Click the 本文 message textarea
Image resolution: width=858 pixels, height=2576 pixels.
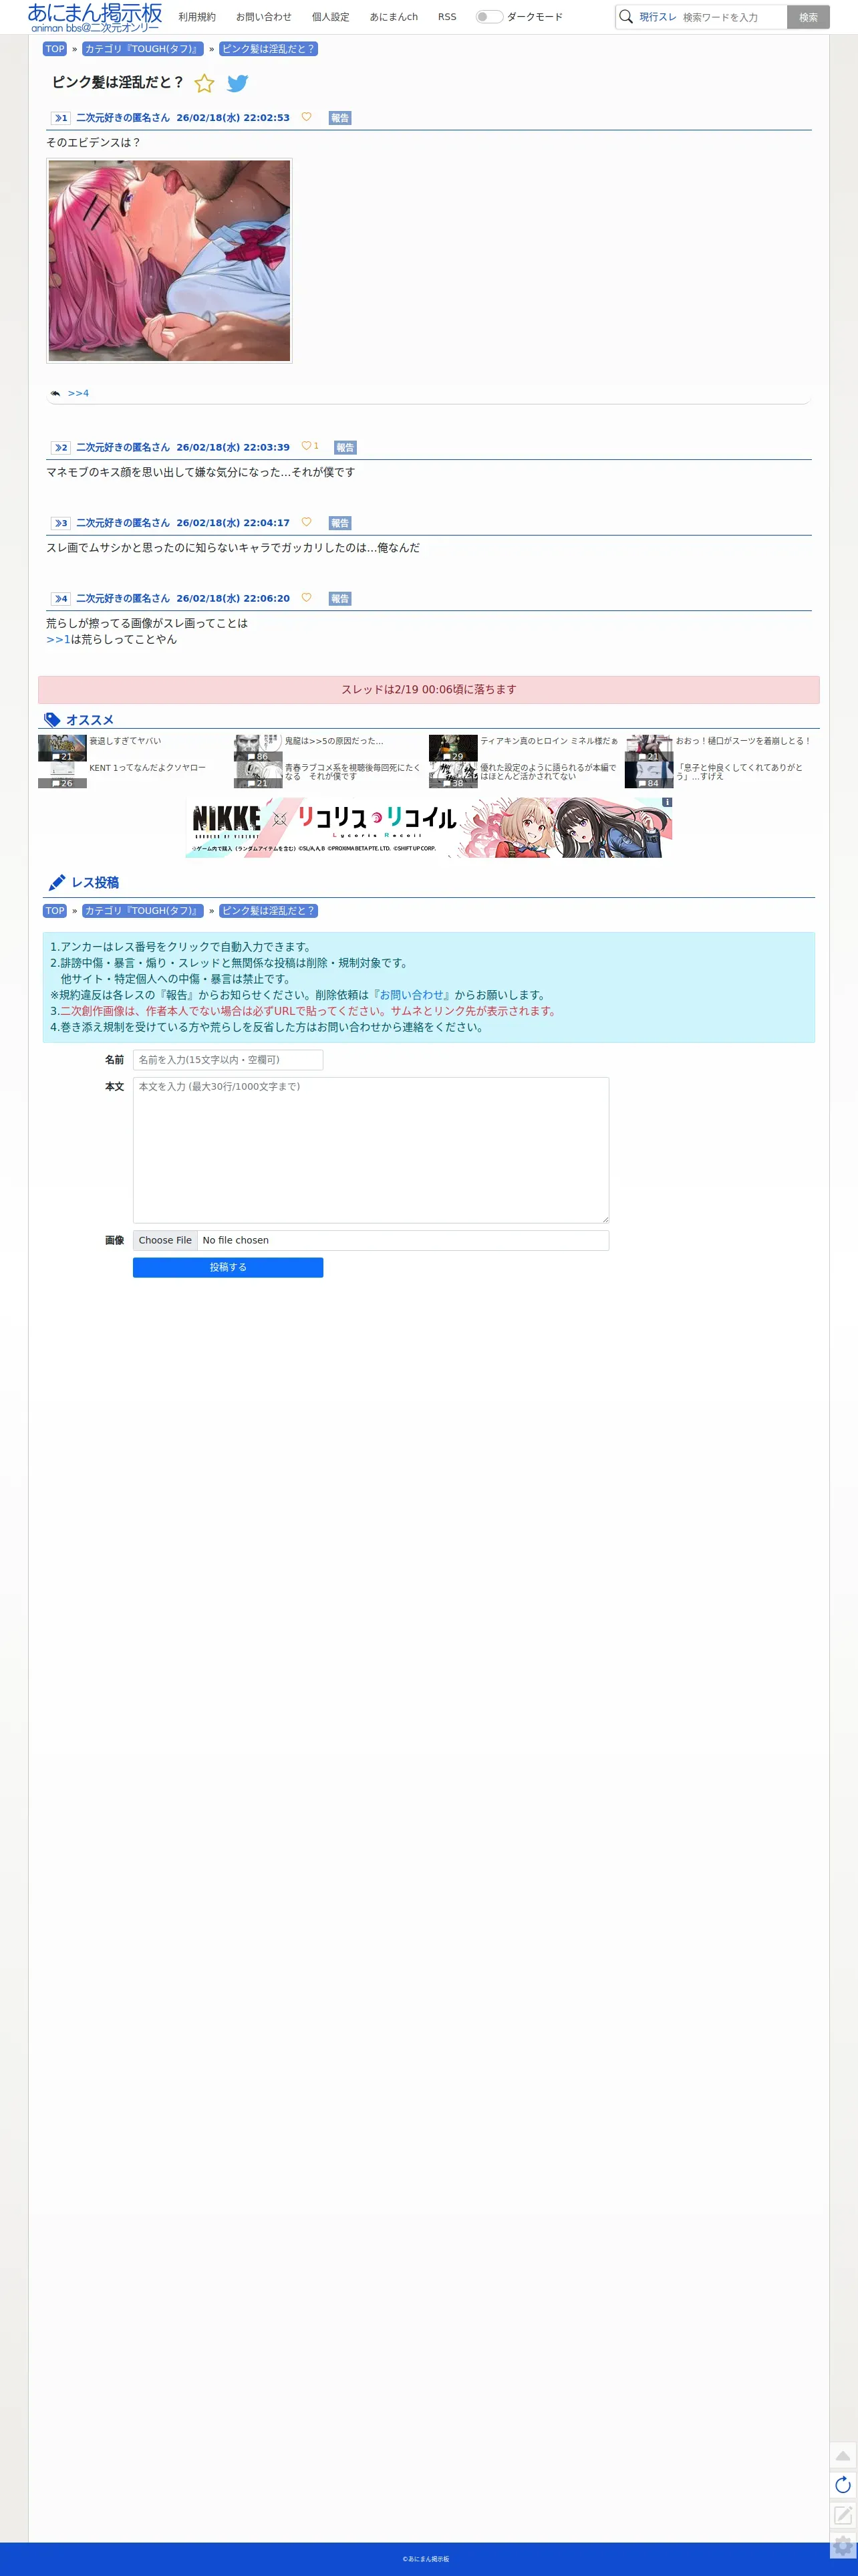371,1150
